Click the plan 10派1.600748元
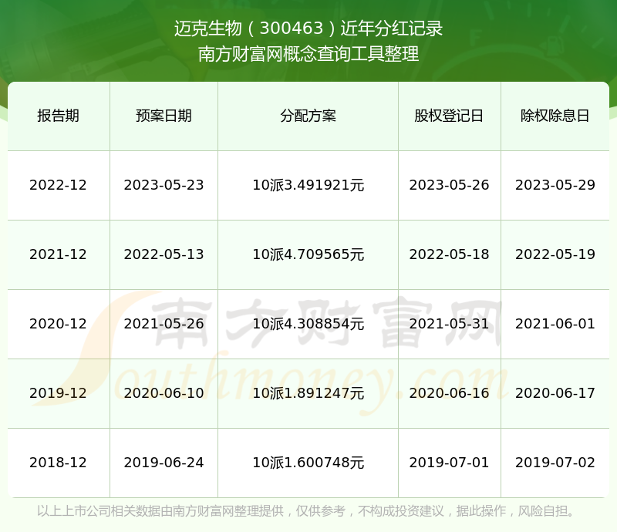The width and height of the screenshot is (617, 532). [x=308, y=463]
